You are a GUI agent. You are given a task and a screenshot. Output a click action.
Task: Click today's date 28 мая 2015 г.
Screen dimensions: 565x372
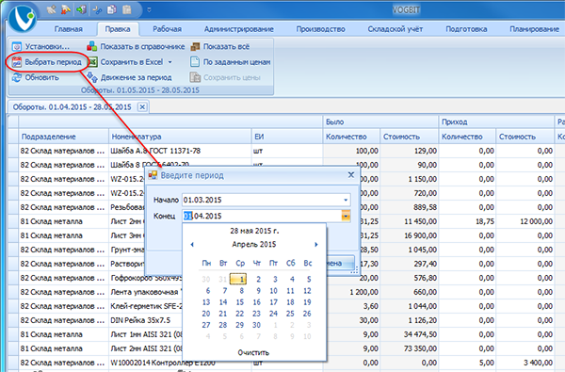(254, 231)
